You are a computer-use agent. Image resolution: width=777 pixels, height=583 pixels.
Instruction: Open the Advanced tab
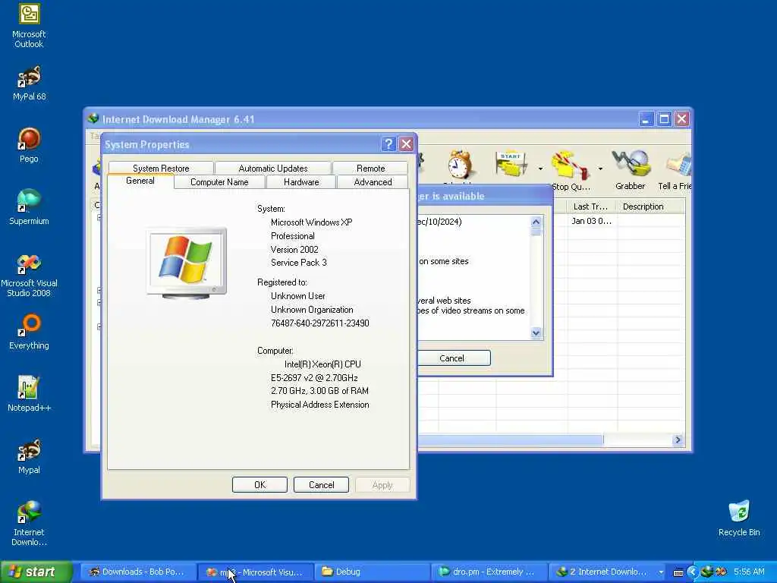373,182
